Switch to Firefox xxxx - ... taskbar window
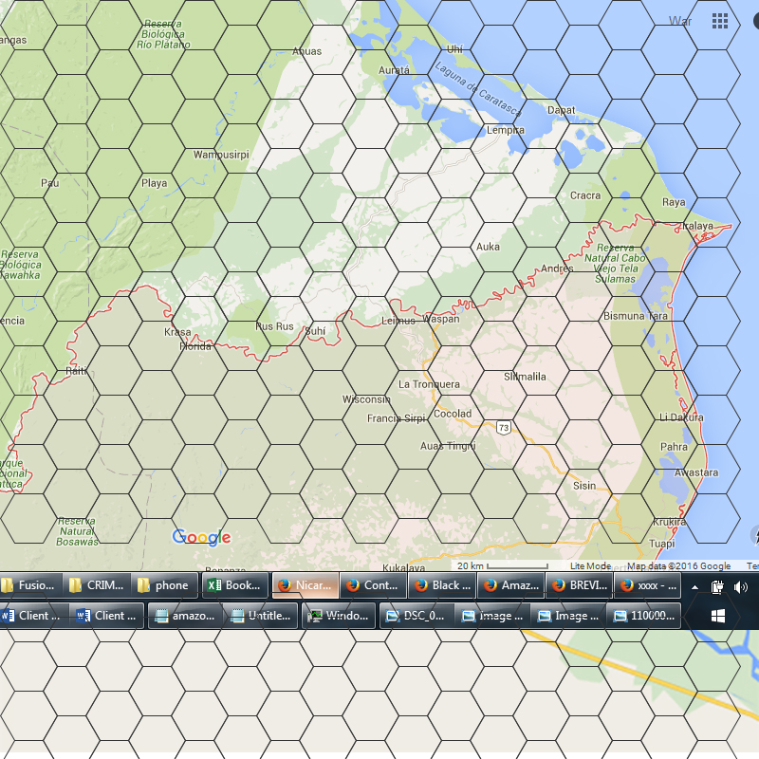The width and height of the screenshot is (759, 759). (x=647, y=585)
